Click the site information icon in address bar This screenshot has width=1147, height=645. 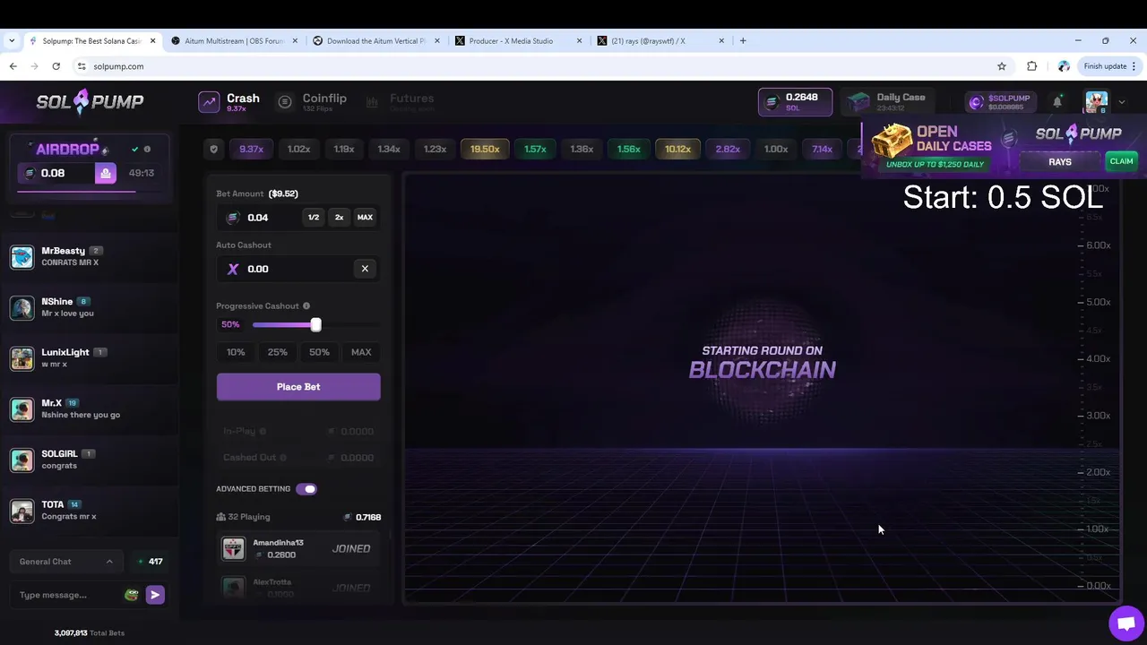point(82,66)
